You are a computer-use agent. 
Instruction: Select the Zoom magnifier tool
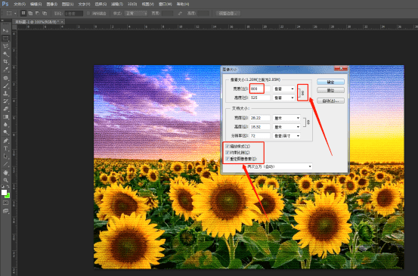tap(5, 180)
